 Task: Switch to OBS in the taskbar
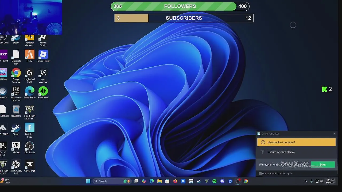click(x=238, y=181)
